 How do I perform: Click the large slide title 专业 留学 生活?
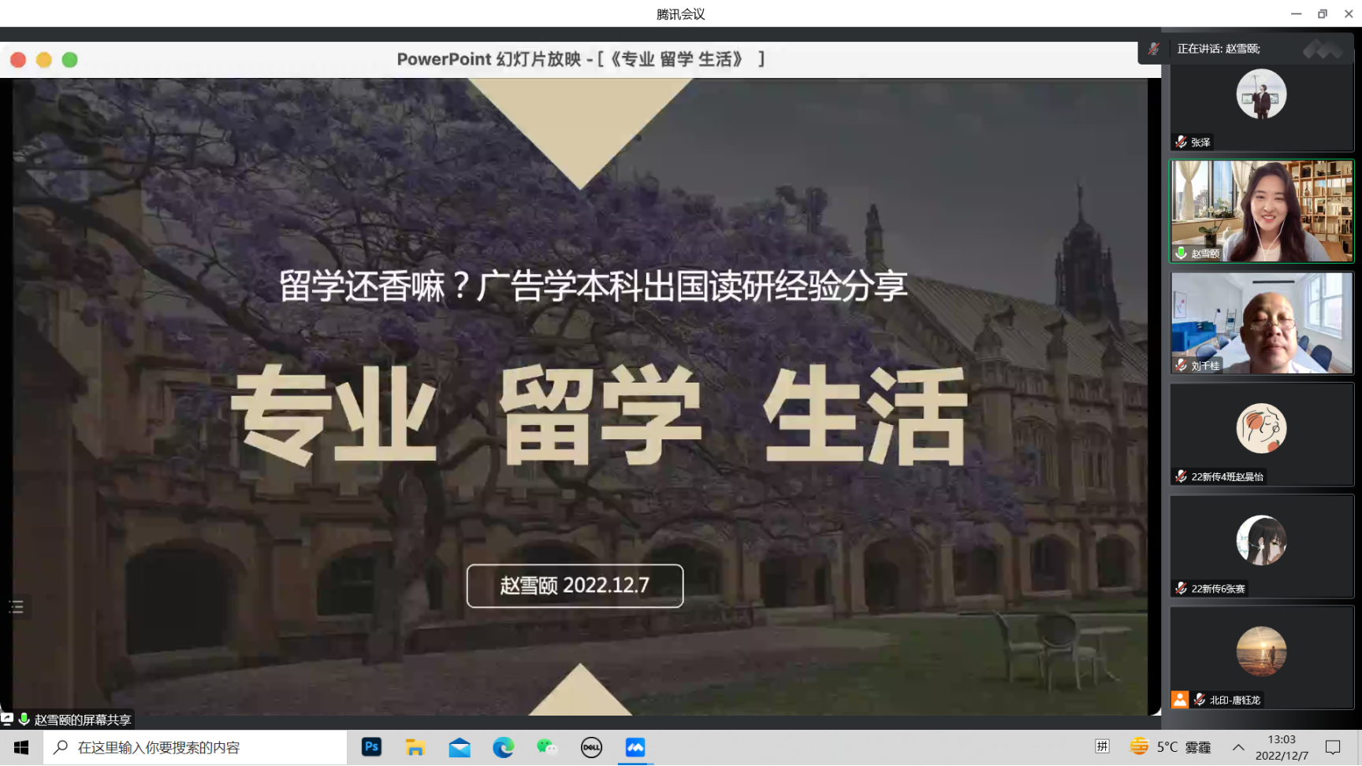599,415
